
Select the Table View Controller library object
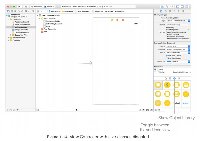coord(177,85)
